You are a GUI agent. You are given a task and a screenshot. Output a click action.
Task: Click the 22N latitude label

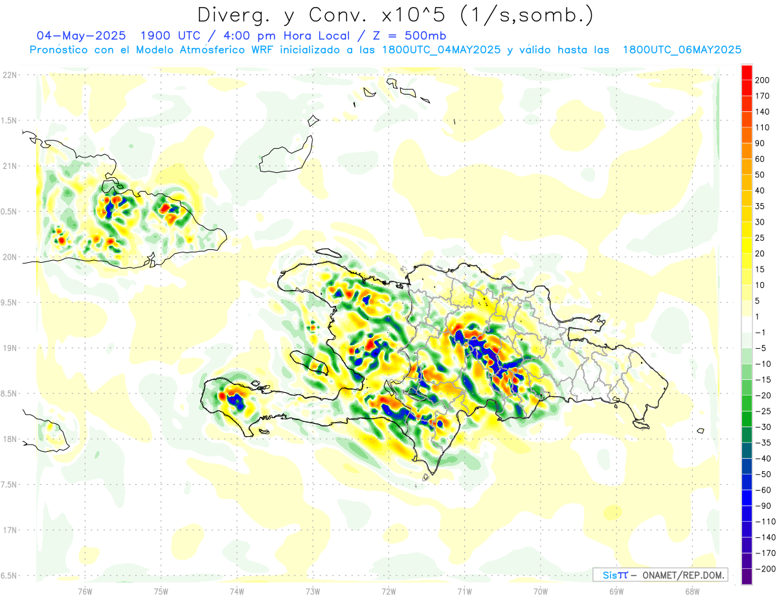9,75
